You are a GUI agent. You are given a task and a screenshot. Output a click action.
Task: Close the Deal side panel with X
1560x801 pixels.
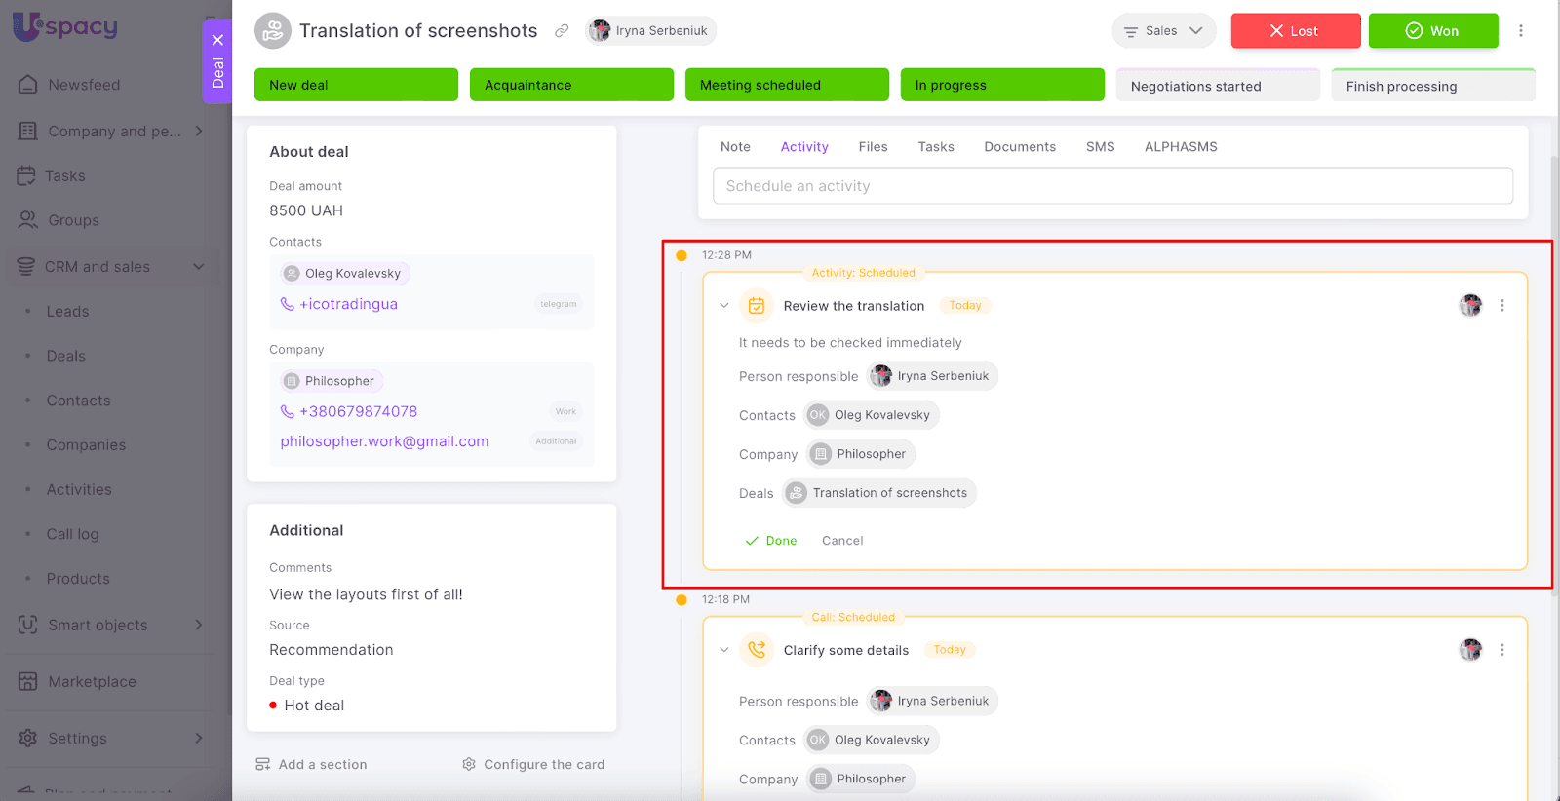coord(217,40)
